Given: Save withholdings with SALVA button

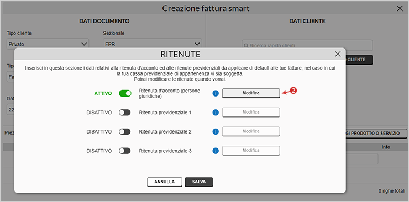Looking at the screenshot, I should [x=199, y=182].
